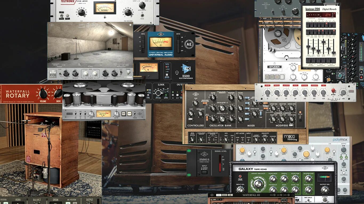364x204 pixels.
Task: Click the Galaxy Output Vol knob
Action: point(325,190)
